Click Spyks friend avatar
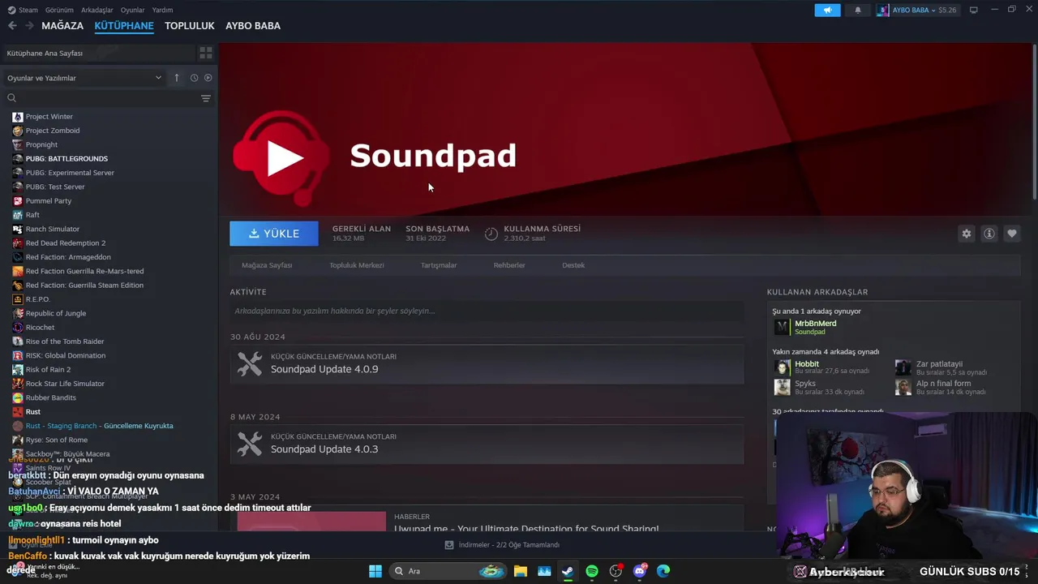The width and height of the screenshot is (1038, 584). (782, 387)
